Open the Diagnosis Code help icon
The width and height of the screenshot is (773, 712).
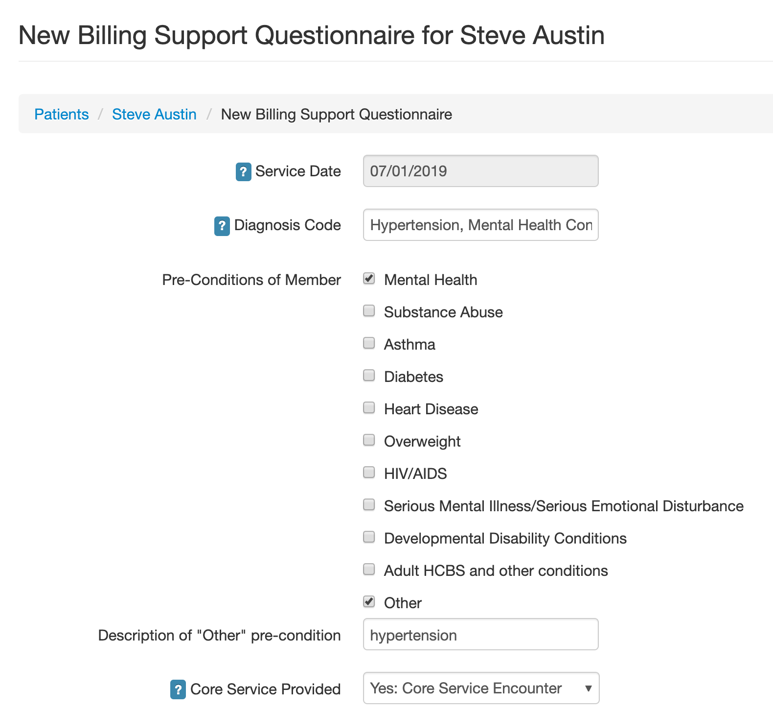(222, 226)
